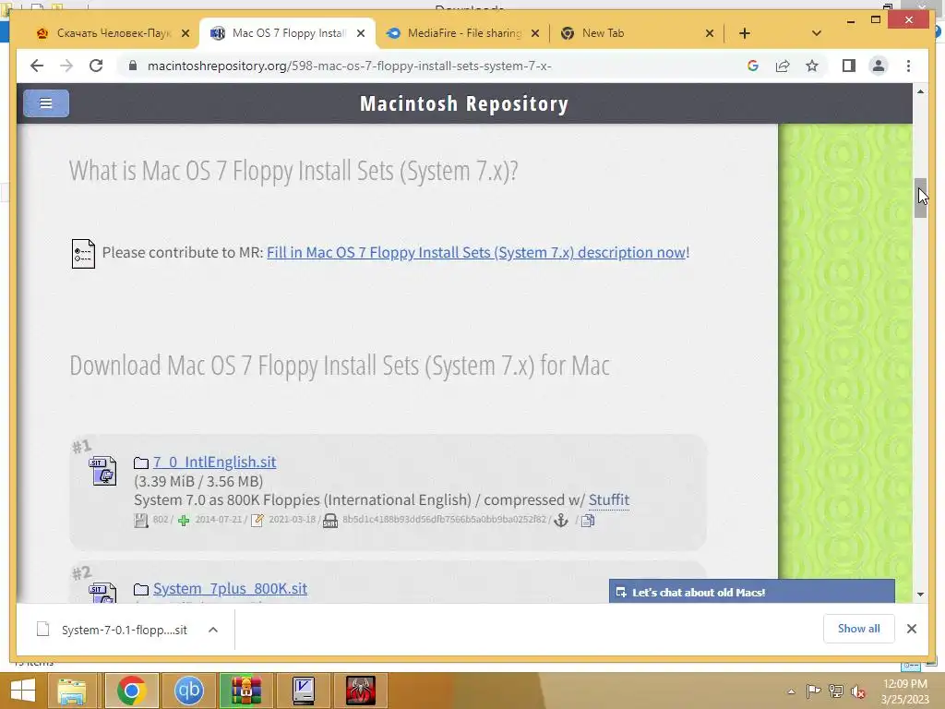Click the green plus date-added icon
Screen dimensions: 945x709
184,521
